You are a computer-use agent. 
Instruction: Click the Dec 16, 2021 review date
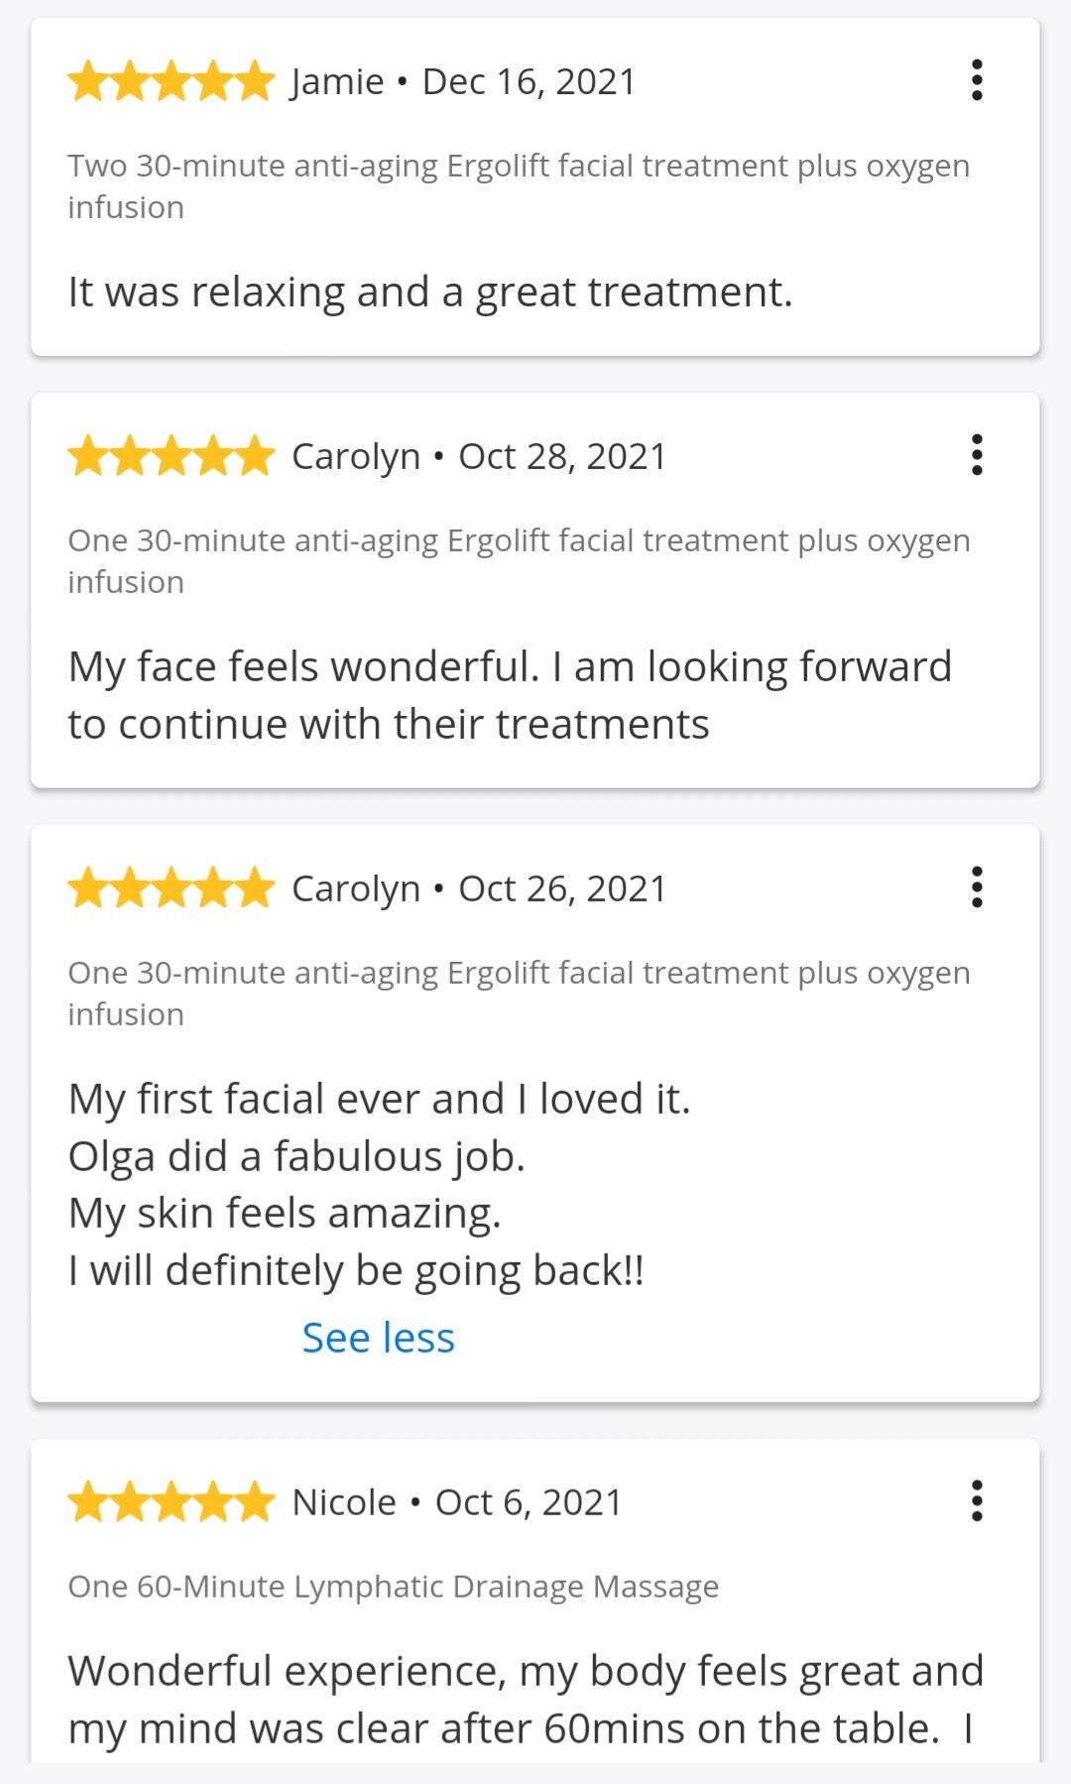[x=529, y=81]
